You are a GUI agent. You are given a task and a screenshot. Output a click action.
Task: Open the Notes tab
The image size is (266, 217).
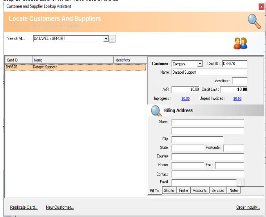[234, 190]
